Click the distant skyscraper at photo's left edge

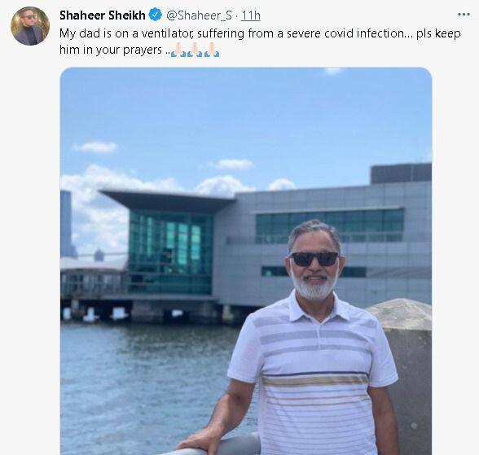(67, 225)
